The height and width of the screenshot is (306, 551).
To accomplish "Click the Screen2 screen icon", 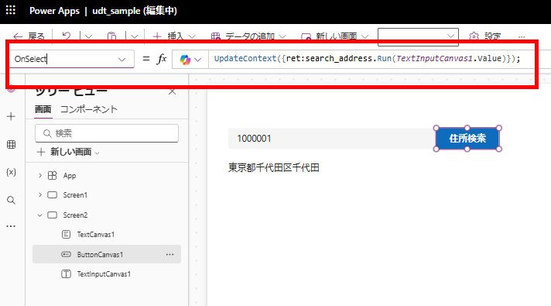I will [x=53, y=215].
